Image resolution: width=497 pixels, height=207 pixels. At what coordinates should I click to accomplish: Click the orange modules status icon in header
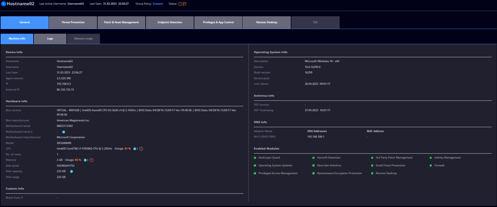[x=184, y=4]
